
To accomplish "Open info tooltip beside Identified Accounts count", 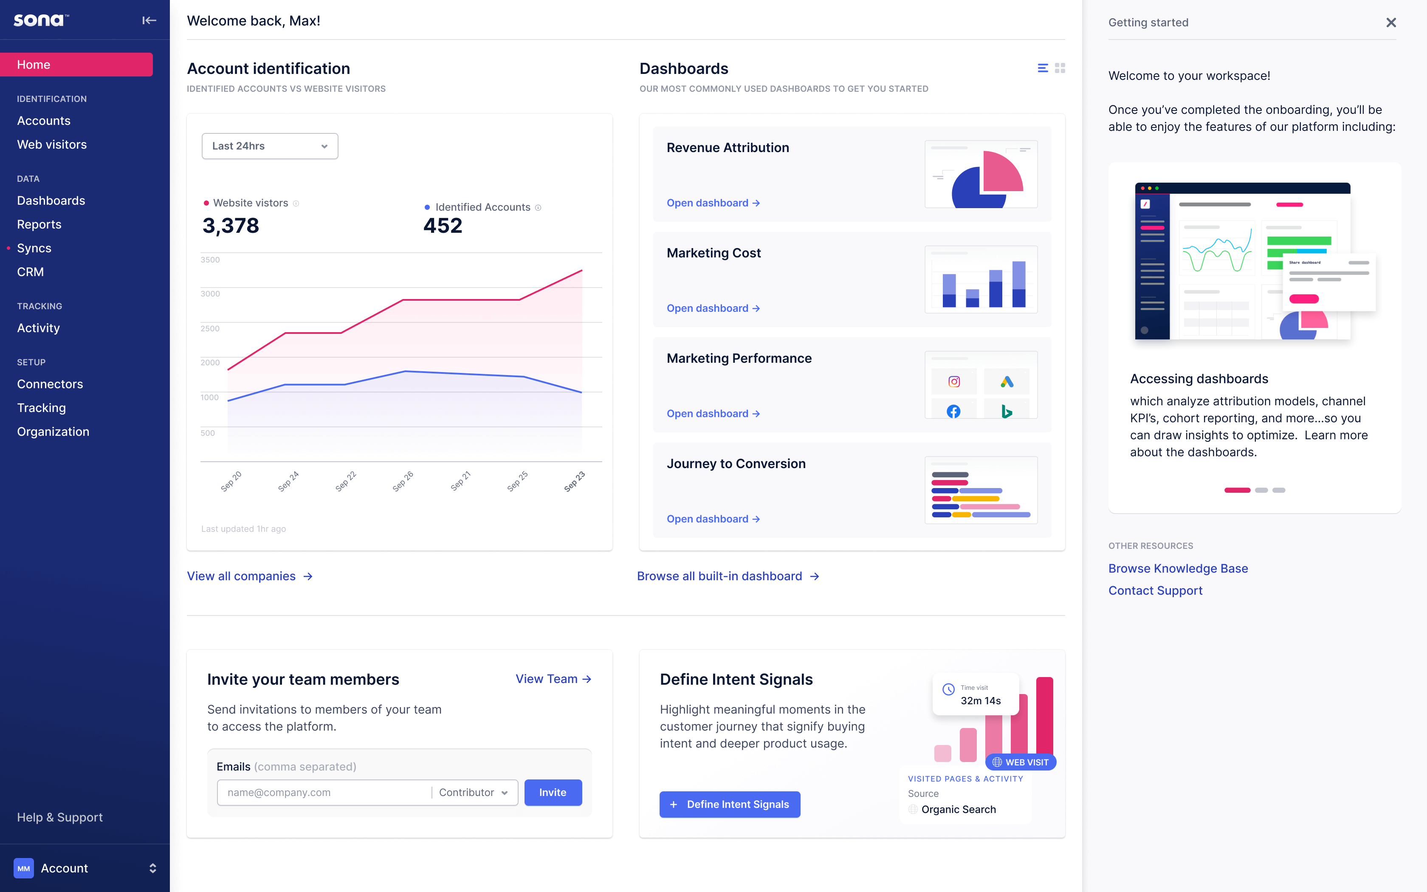I will click(538, 207).
